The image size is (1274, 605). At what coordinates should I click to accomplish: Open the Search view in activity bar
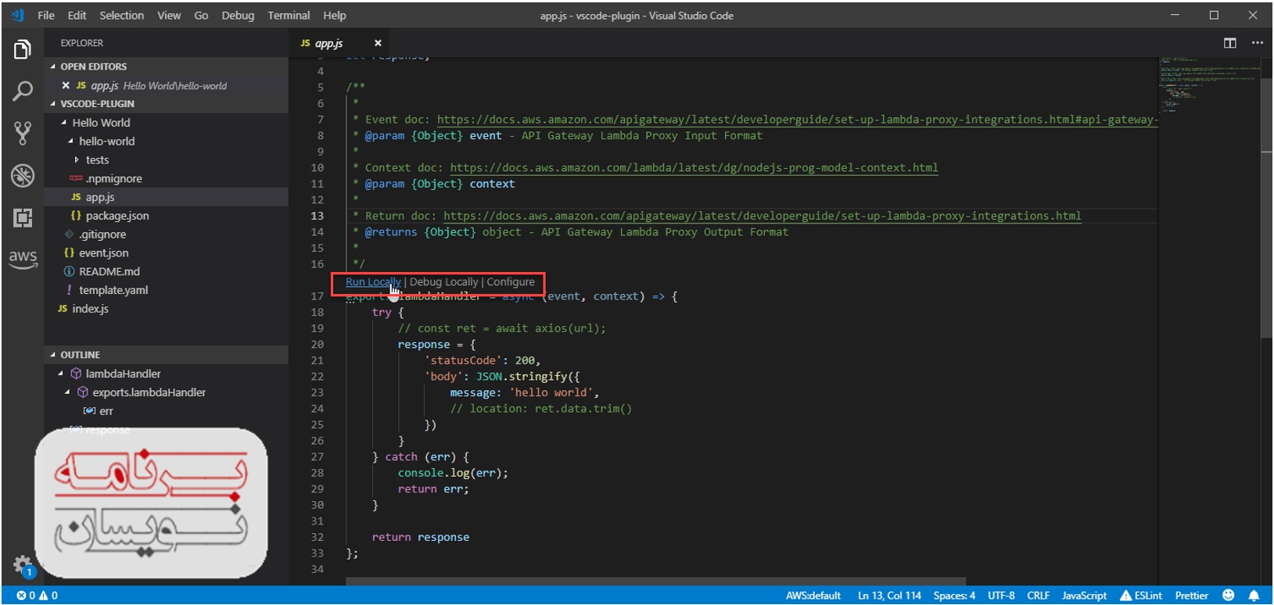23,91
